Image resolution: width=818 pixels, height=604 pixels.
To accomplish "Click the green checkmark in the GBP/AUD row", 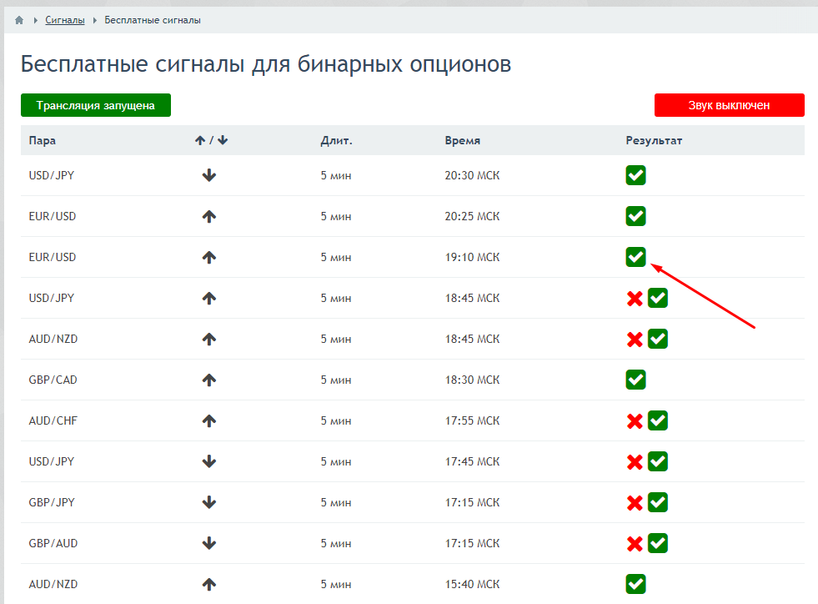I will click(x=658, y=543).
